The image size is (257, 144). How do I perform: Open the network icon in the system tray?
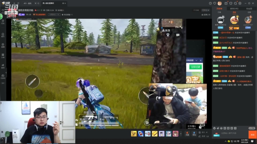pyautogui.click(x=232, y=141)
